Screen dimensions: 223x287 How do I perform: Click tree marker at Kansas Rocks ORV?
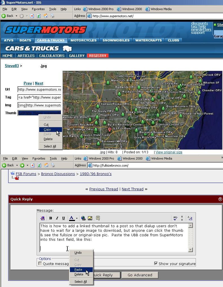pyautogui.click(x=98, y=106)
